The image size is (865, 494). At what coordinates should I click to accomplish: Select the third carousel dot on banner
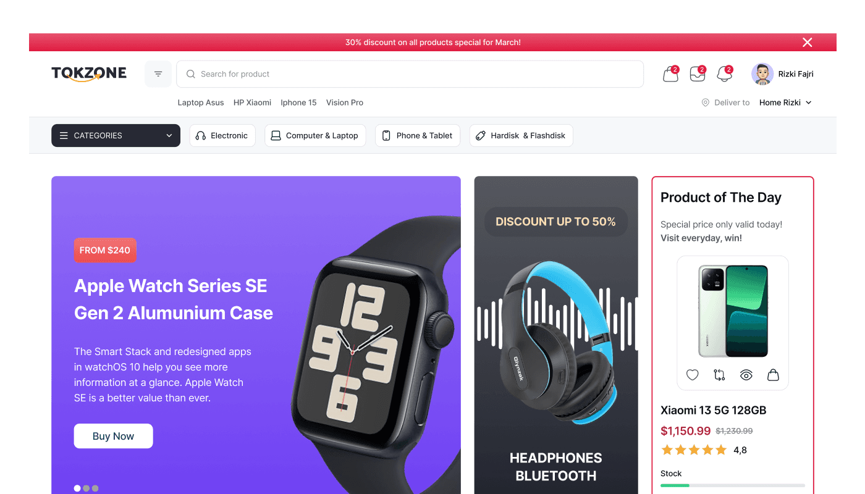pyautogui.click(x=95, y=488)
